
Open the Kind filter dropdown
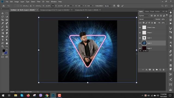(x=144, y=16)
